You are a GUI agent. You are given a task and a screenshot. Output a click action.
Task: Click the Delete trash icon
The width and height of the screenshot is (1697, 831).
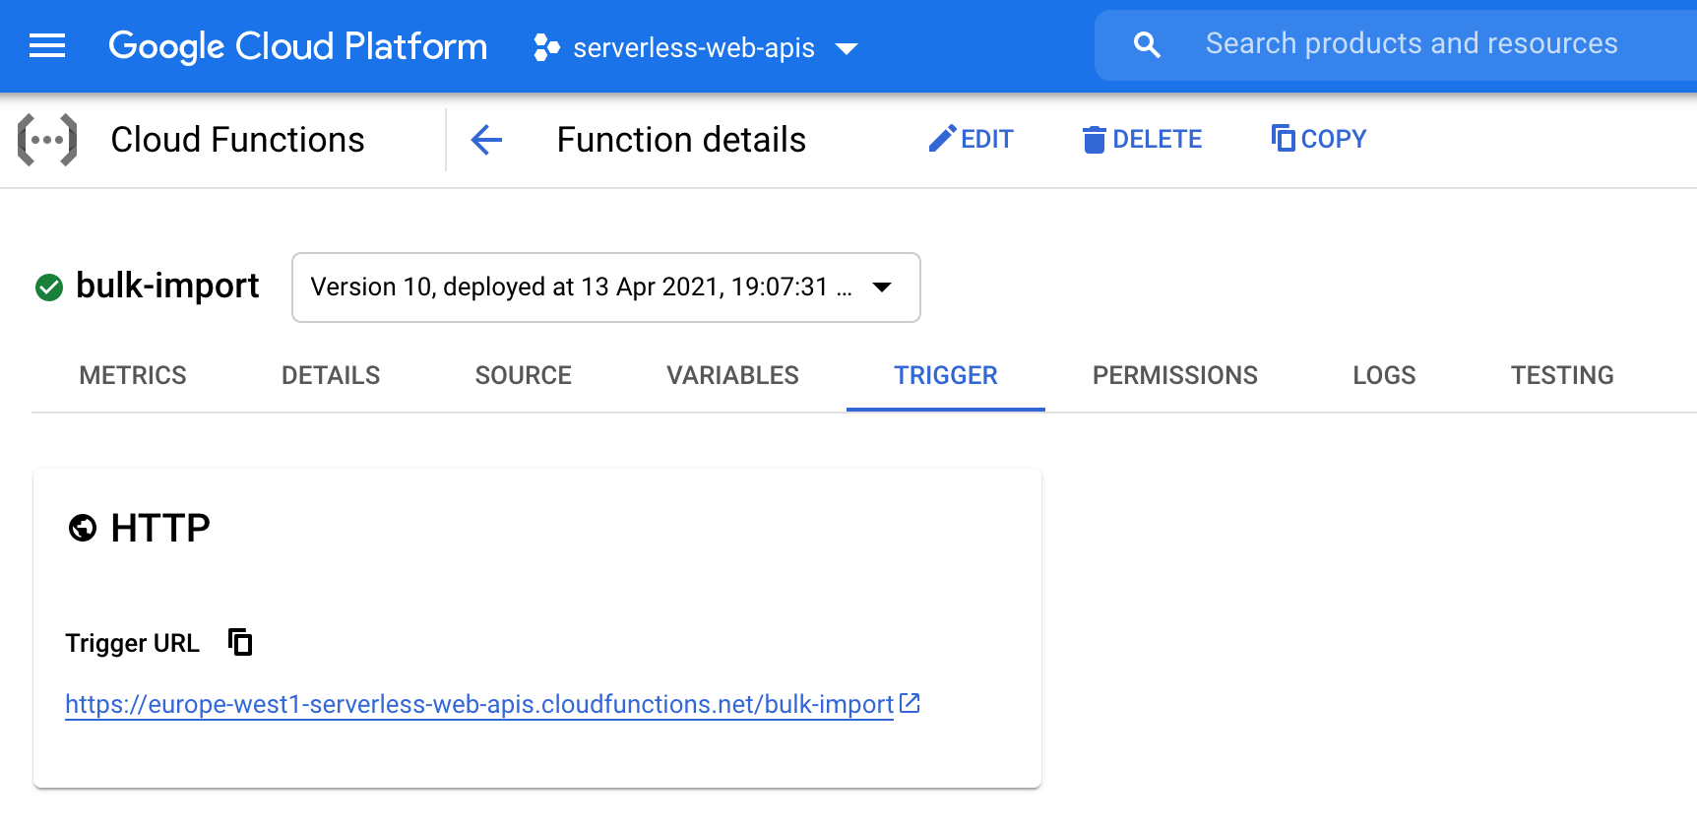click(1095, 139)
